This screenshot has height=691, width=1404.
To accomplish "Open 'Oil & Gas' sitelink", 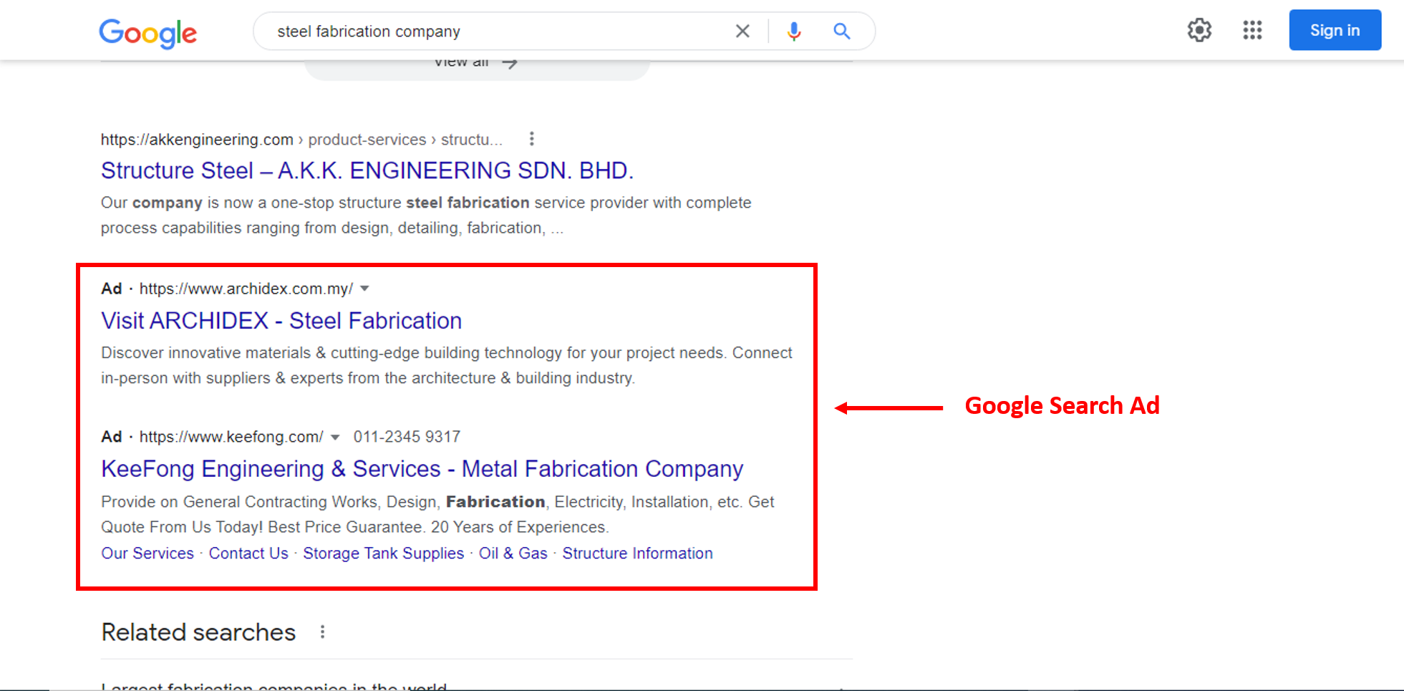I will [x=513, y=554].
